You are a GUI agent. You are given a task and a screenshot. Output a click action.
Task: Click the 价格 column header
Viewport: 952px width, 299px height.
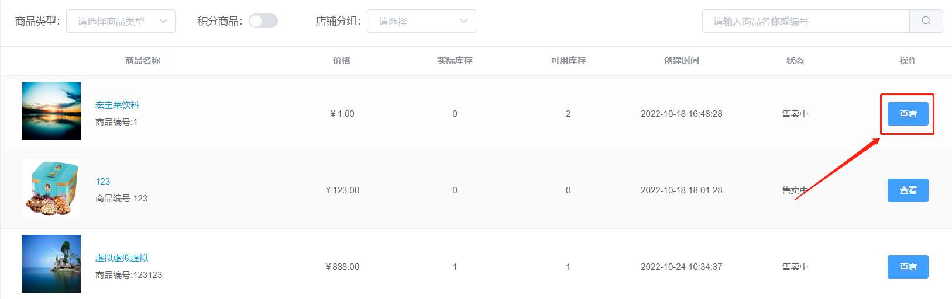point(342,61)
